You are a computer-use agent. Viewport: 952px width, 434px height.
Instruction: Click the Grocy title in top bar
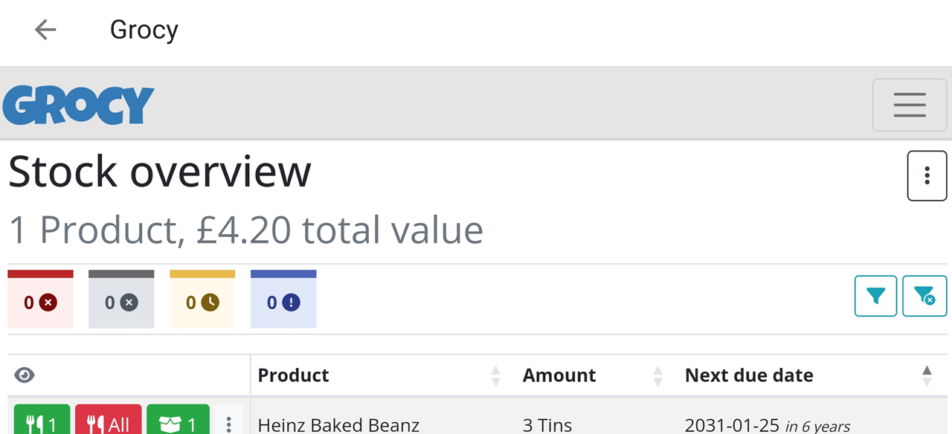click(x=144, y=30)
